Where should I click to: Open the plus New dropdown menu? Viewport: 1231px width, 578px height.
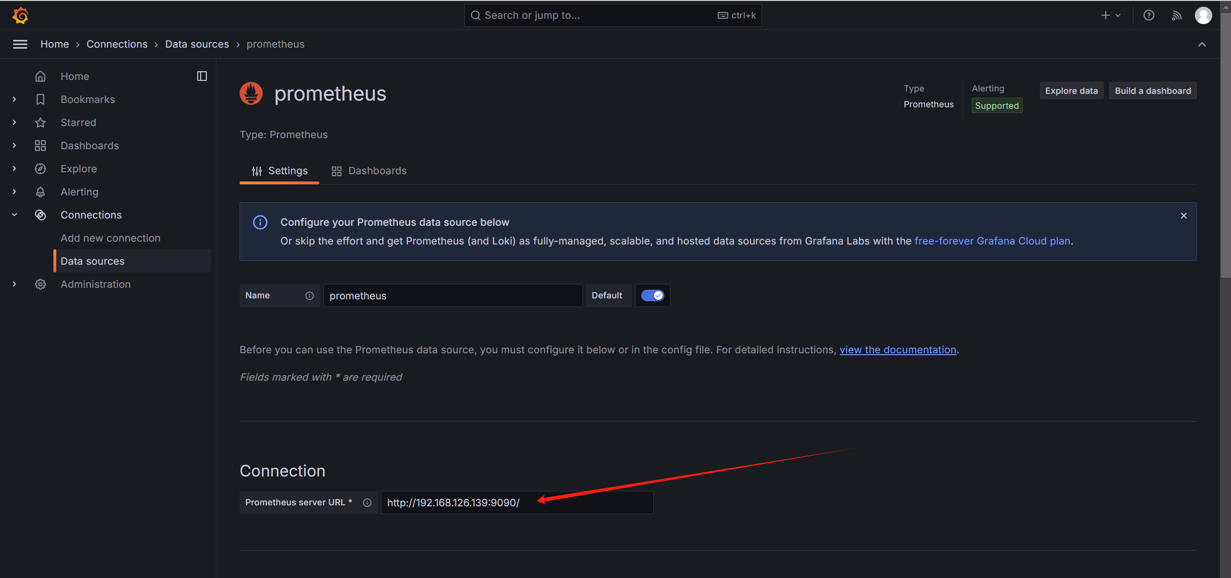pos(1110,15)
